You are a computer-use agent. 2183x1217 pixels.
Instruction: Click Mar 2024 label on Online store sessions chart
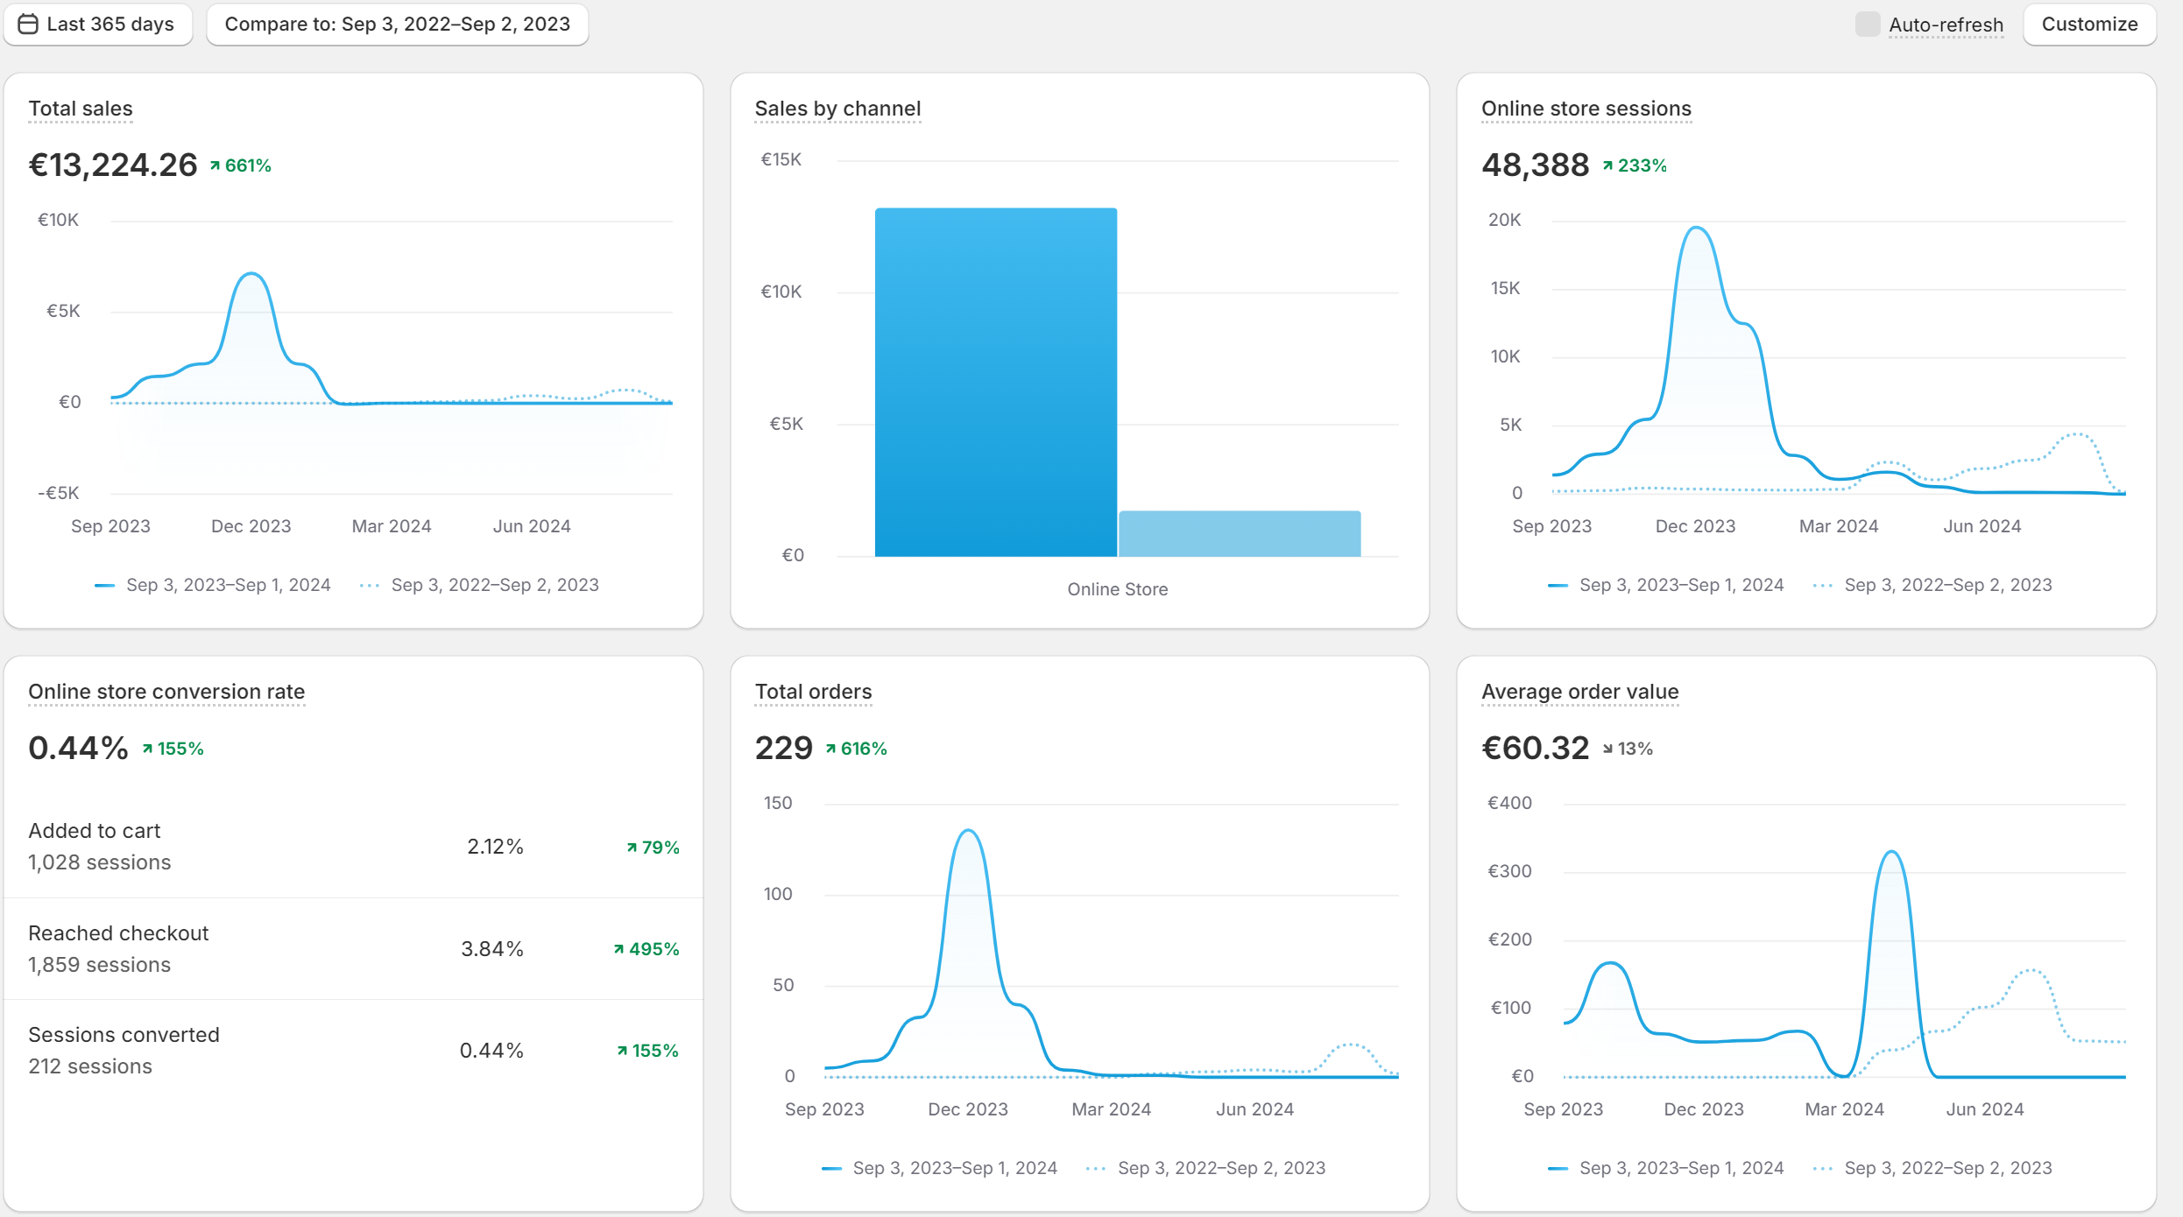[1839, 526]
